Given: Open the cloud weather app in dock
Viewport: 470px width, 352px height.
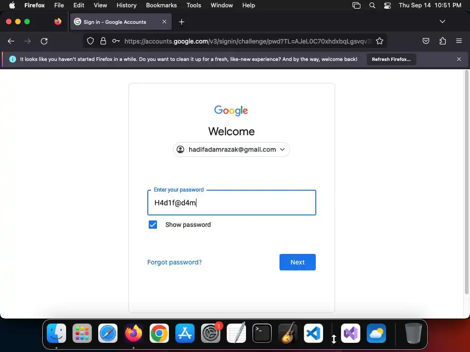Looking at the screenshot, I should (376, 333).
